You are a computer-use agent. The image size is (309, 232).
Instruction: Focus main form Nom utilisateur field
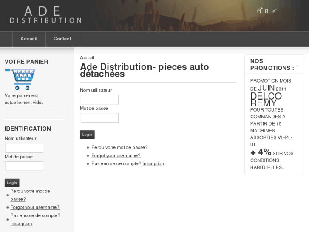point(99,100)
